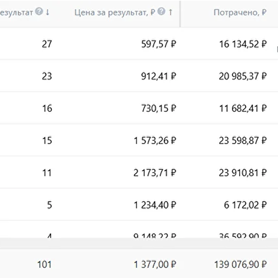278x278 pixels.
Task: Click the 1 234,40 ₽ price cell
Action: [155, 205]
